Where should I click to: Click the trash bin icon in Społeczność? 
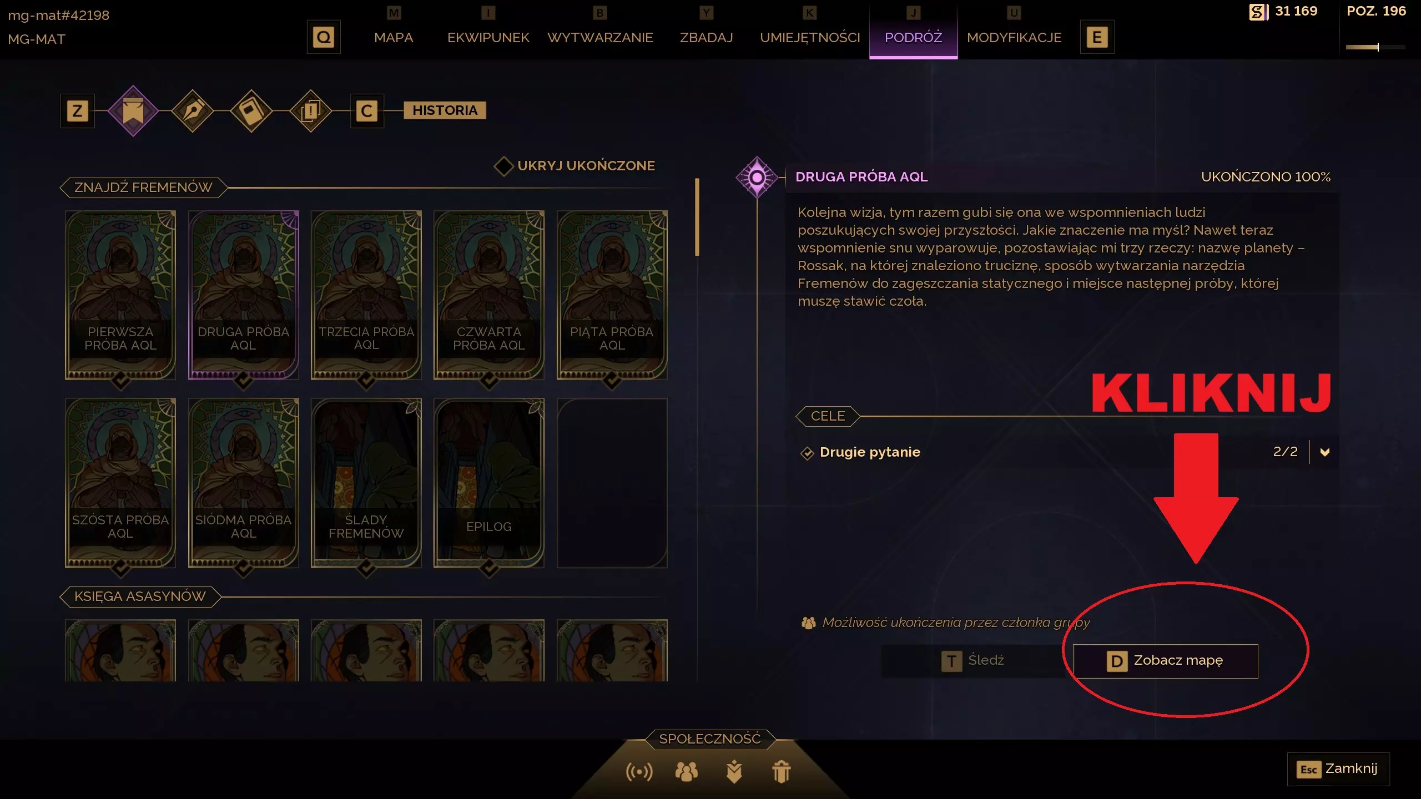(x=782, y=772)
